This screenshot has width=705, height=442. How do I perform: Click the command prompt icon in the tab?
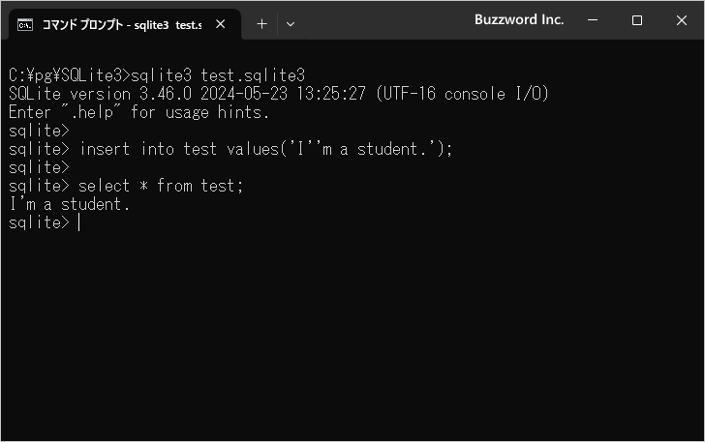25,25
